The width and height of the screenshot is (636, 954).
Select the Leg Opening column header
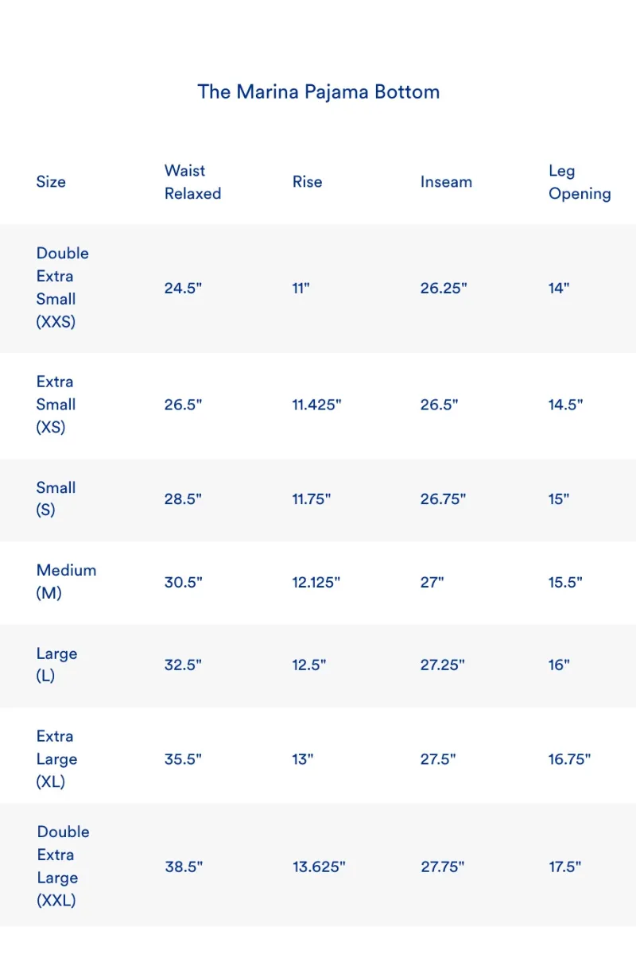[580, 182]
